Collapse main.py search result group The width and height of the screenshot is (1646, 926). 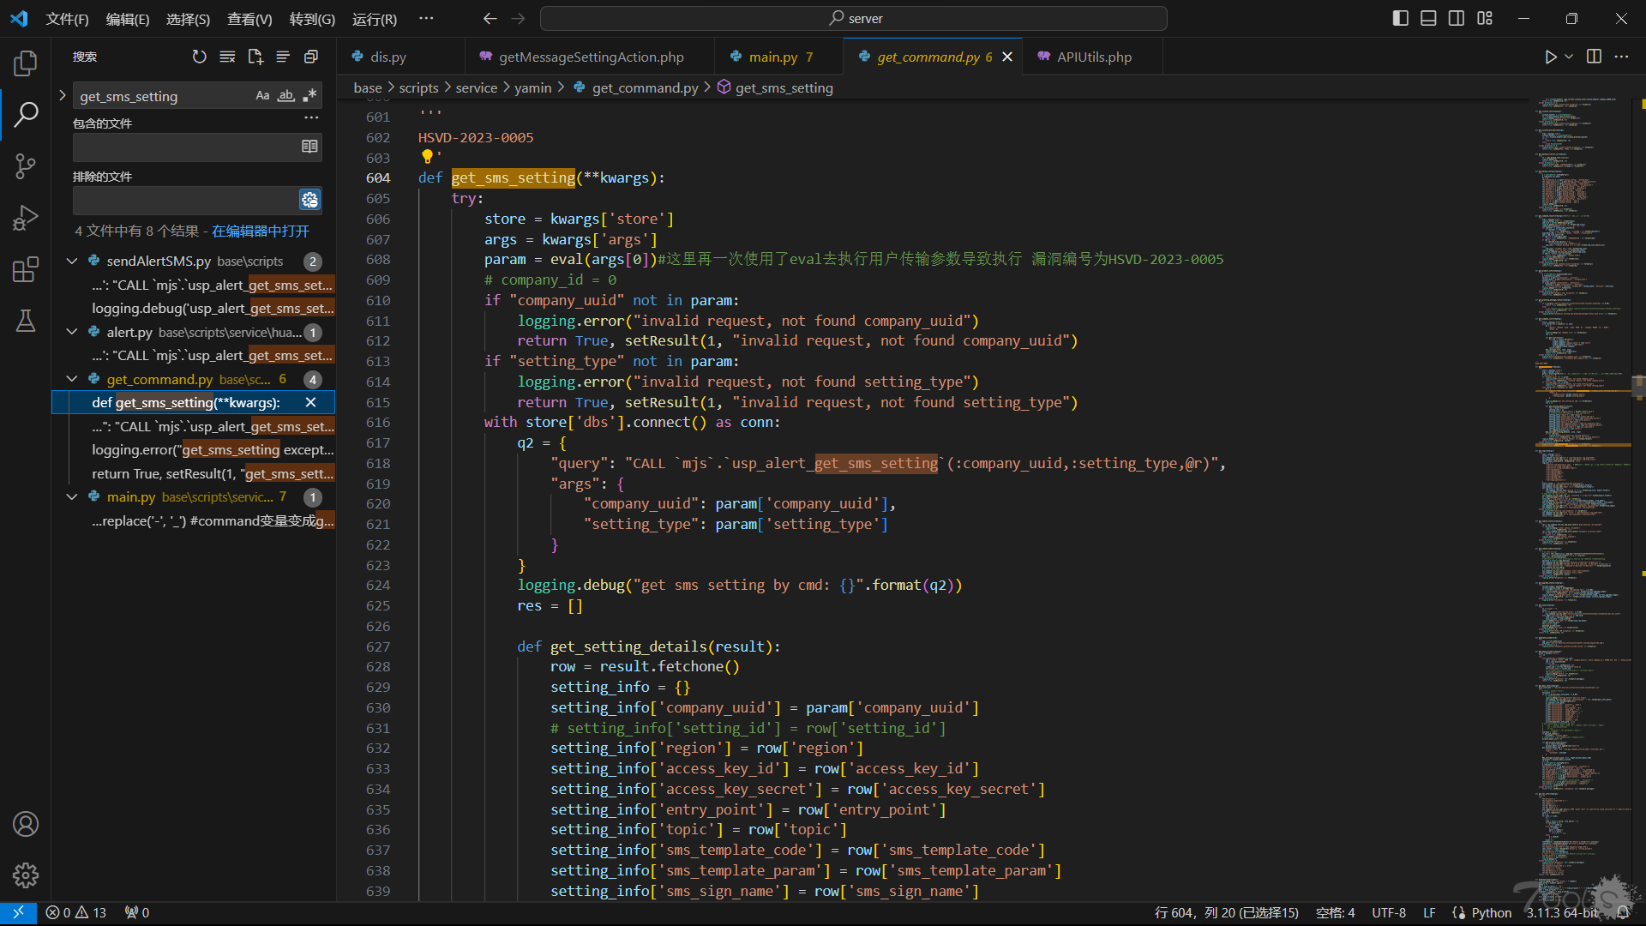pos(72,496)
